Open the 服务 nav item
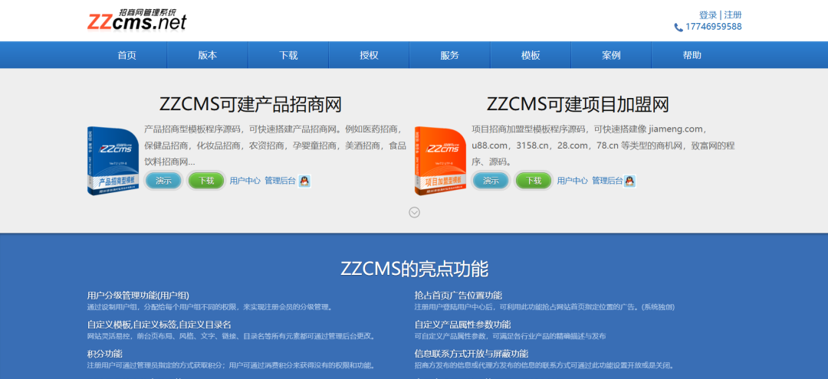 (x=449, y=55)
